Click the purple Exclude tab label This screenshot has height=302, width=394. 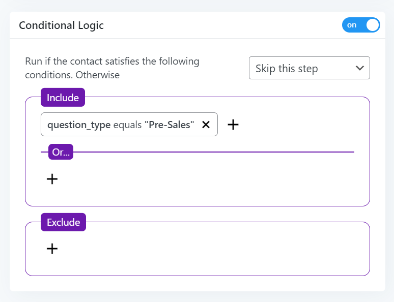(x=63, y=222)
